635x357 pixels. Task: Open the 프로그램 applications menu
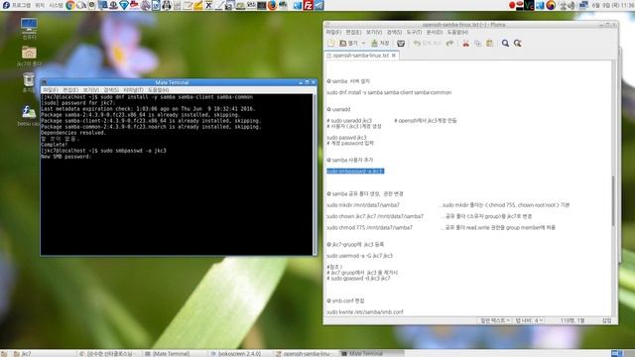pyautogui.click(x=17, y=5)
